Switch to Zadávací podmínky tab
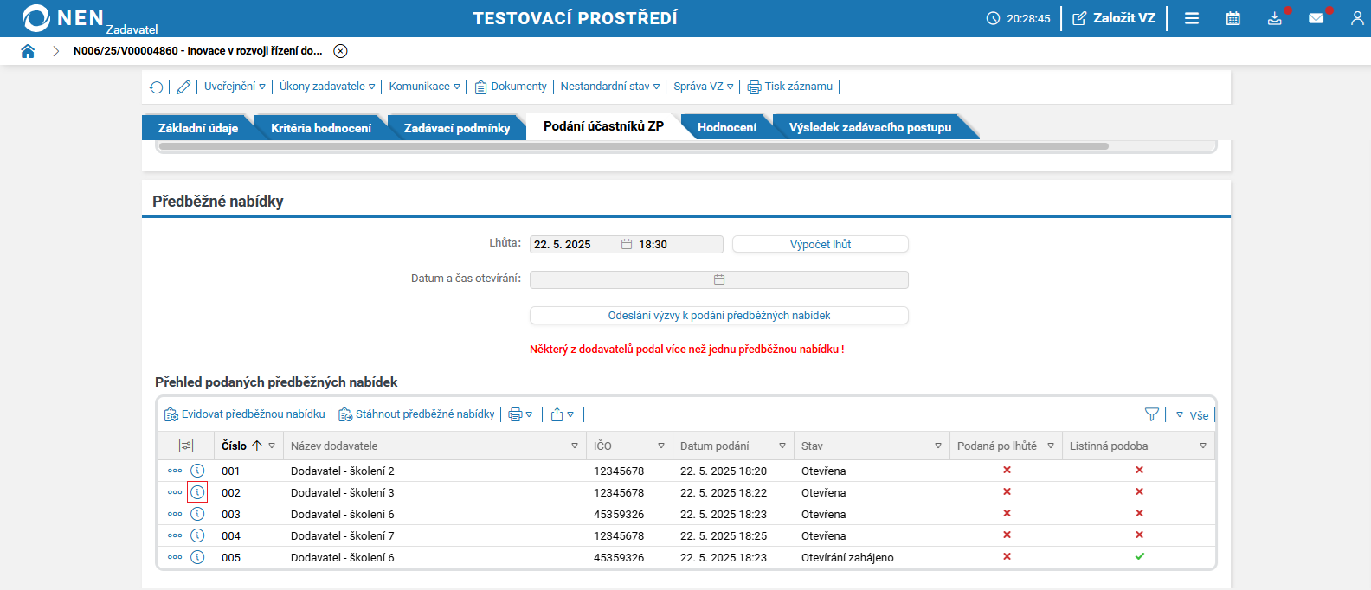The width and height of the screenshot is (1371, 590). pyautogui.click(x=457, y=128)
